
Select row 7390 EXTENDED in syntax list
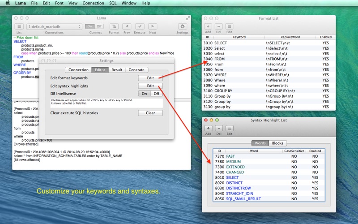(x=269, y=167)
